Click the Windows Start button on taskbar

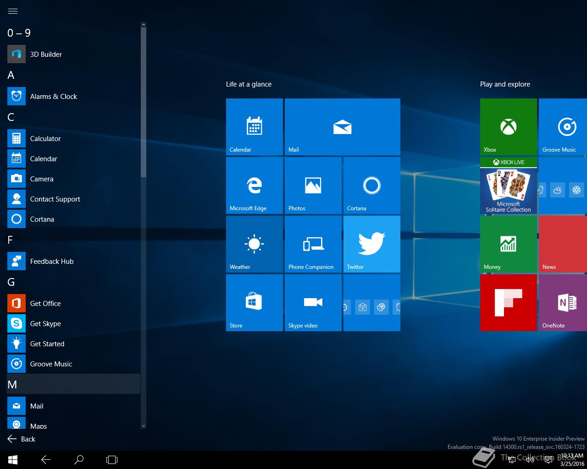tap(13, 459)
